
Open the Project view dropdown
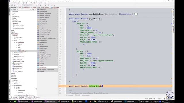pyautogui.click(x=15, y=9)
